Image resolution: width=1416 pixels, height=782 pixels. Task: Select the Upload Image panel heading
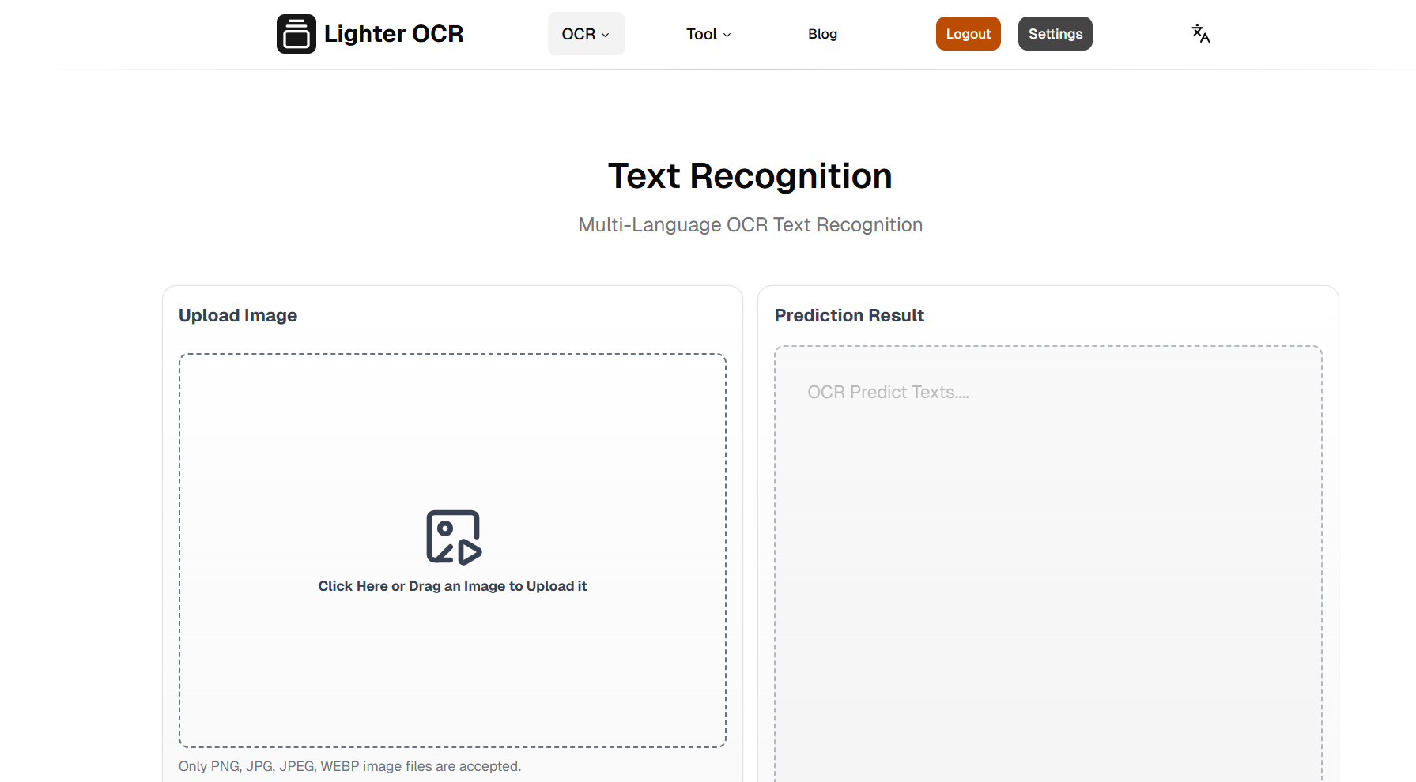click(237, 315)
